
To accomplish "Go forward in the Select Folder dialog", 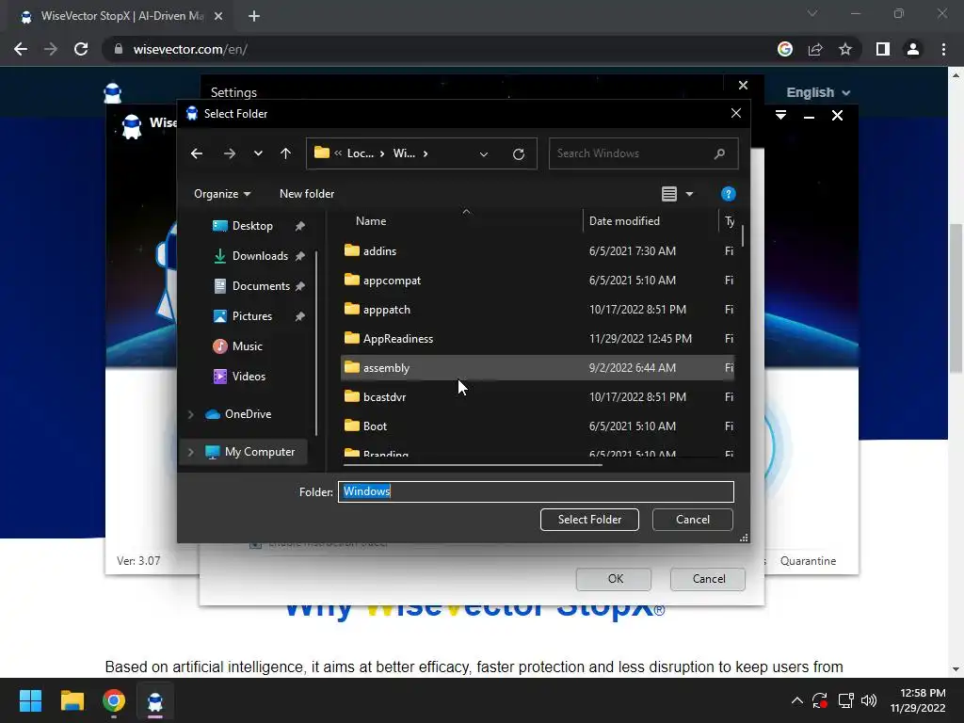I will pos(230,153).
